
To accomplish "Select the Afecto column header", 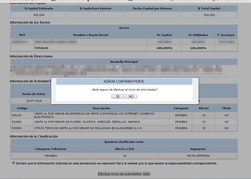I will (203, 108).
